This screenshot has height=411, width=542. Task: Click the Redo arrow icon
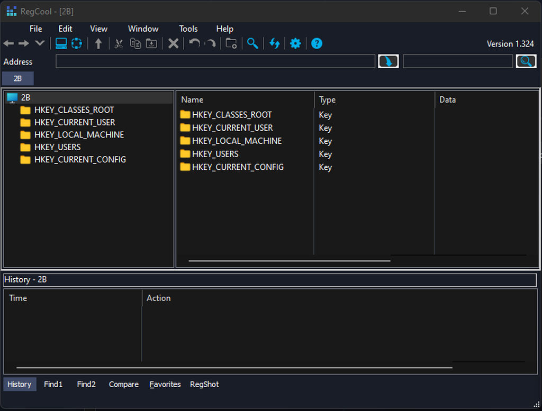click(210, 43)
